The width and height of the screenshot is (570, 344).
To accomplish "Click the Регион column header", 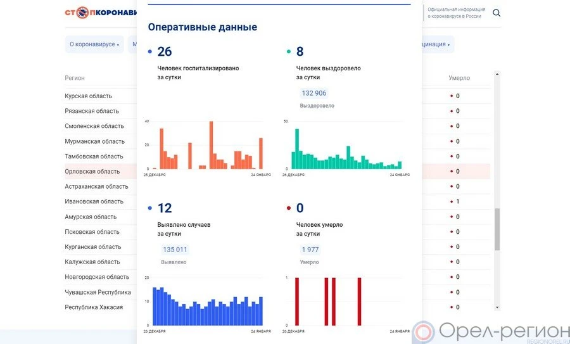I will (75, 78).
